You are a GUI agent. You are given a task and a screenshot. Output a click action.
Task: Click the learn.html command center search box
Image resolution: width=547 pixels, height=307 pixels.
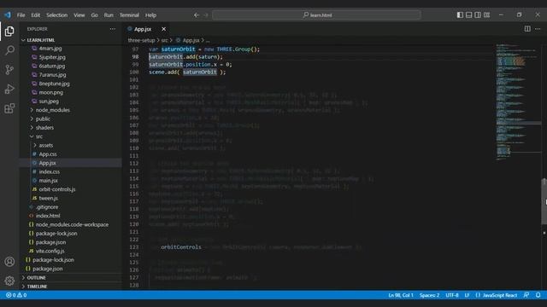click(317, 15)
